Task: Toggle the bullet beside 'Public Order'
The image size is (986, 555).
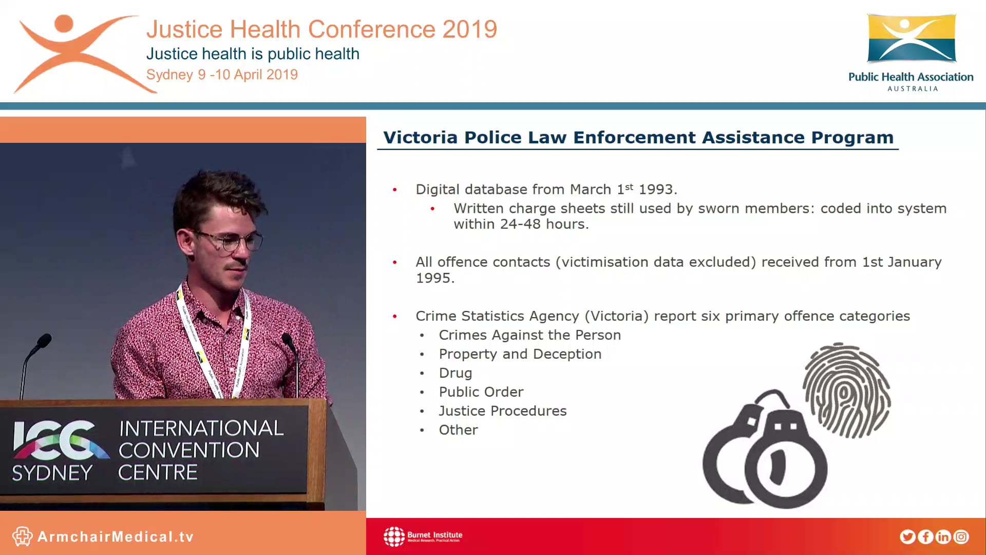Action: tap(422, 393)
